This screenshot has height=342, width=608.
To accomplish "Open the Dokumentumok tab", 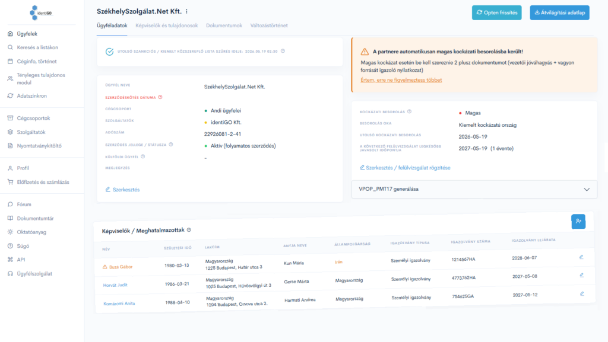I will (x=224, y=25).
